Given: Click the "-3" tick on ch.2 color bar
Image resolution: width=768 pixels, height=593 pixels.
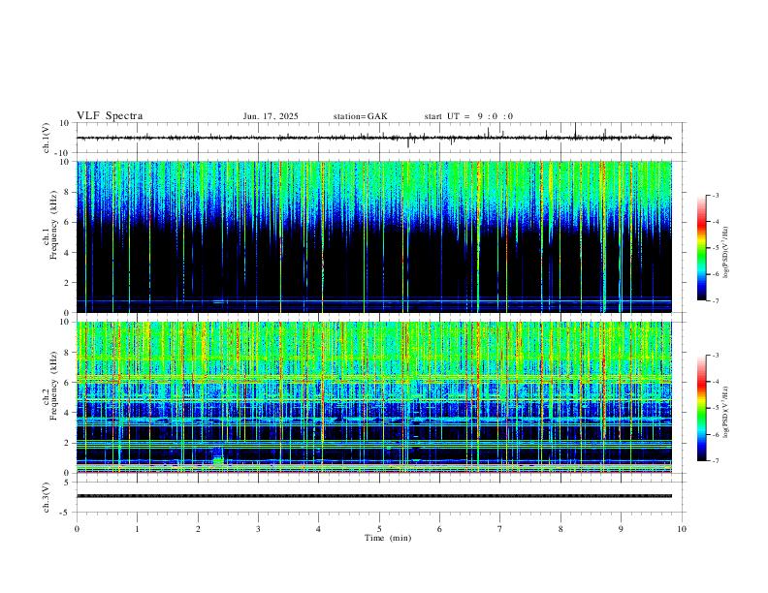Looking at the screenshot, I should pos(715,356).
